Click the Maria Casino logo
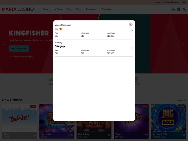 click(18, 9)
